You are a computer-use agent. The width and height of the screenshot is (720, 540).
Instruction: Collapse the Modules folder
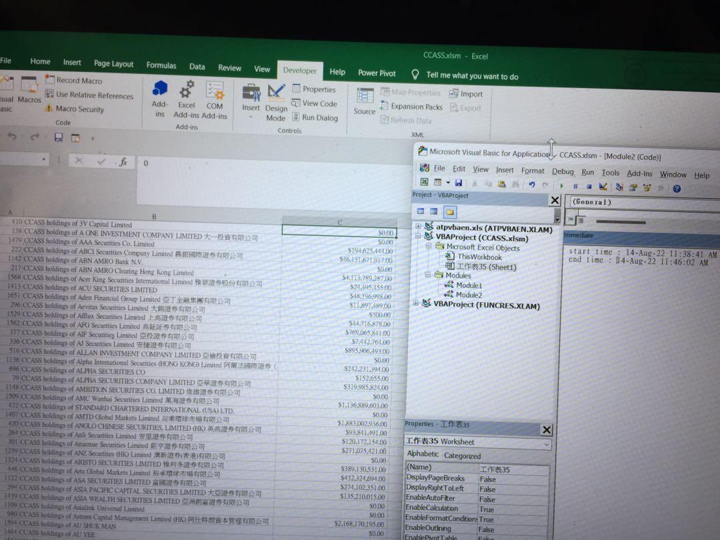tap(427, 275)
